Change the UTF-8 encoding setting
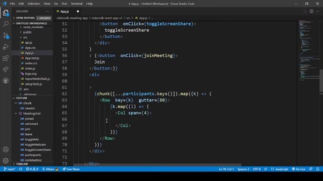The width and height of the screenshot is (323, 181). (x=257, y=169)
